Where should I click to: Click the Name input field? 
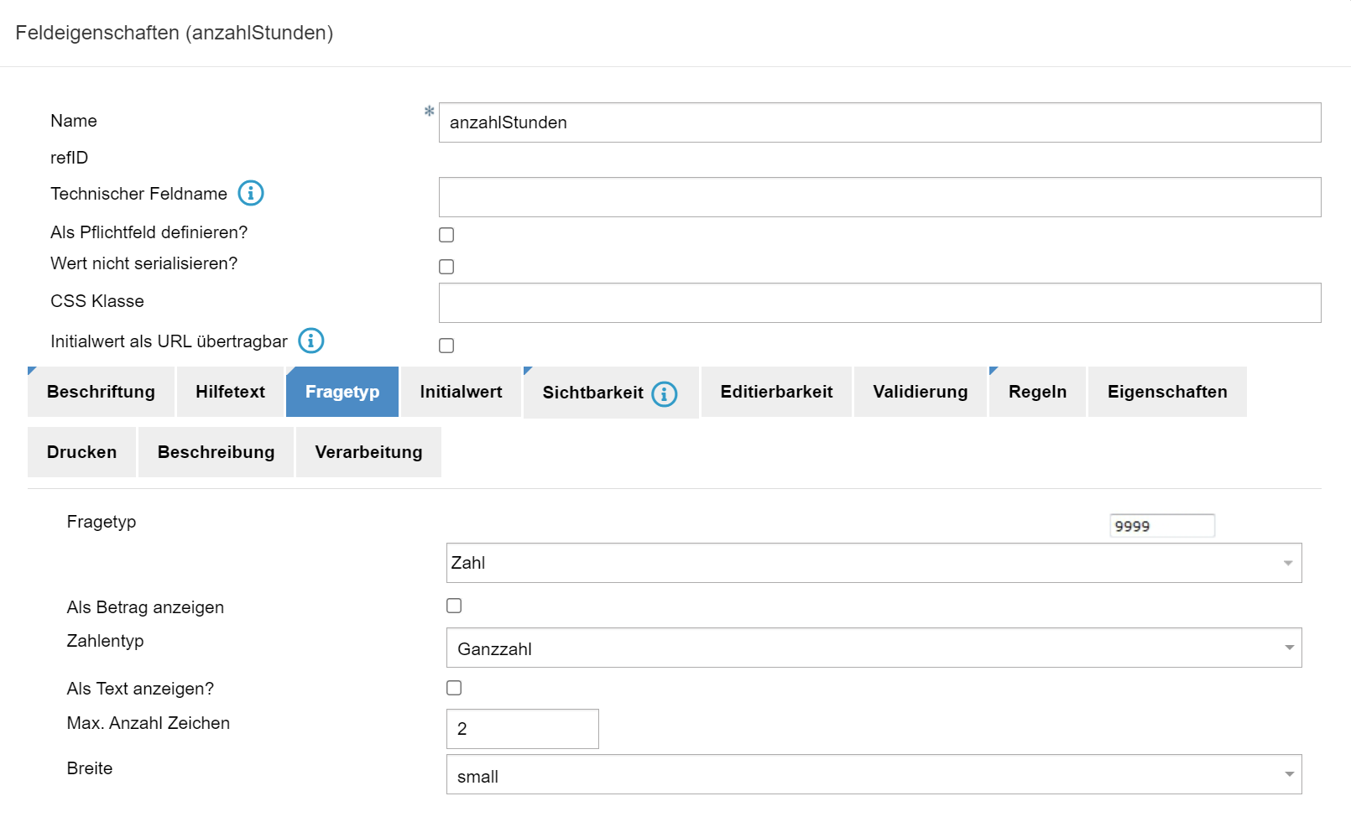[x=879, y=122]
